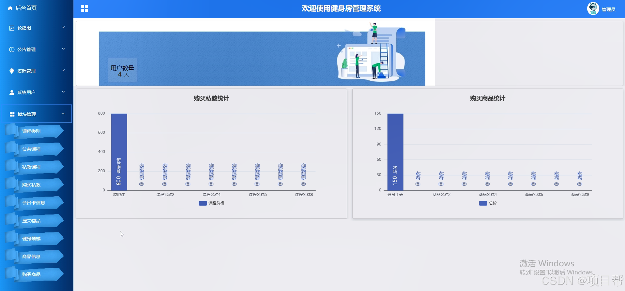Screen dimensions: 625x291
Task: Click the banner illustration of people and ladder
Action: [x=371, y=51]
